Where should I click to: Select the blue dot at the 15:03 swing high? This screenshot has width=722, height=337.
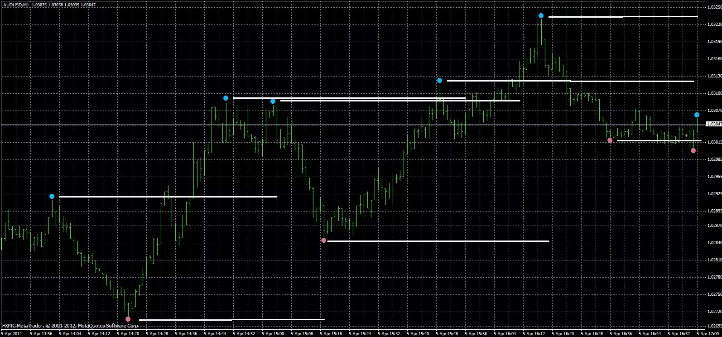[273, 101]
